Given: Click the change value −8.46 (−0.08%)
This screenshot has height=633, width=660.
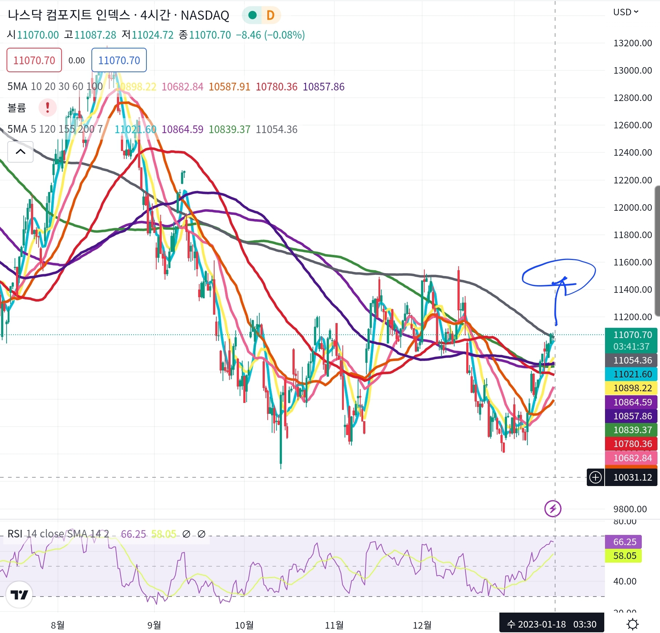Looking at the screenshot, I should coord(270,35).
